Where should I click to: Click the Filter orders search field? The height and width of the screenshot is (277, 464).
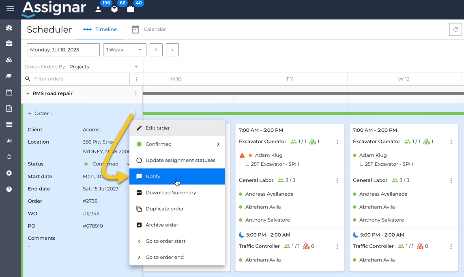click(x=79, y=79)
